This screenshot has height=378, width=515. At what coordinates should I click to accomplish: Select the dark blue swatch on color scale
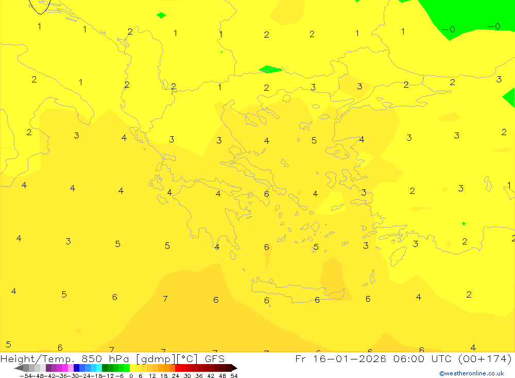tap(77, 368)
